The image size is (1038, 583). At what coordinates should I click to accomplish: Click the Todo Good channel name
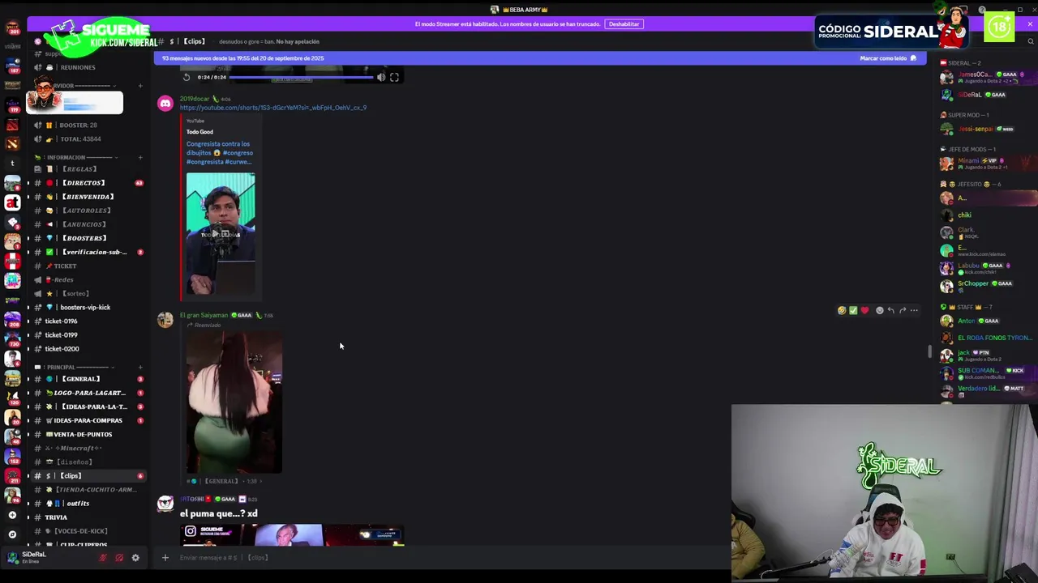(x=199, y=131)
